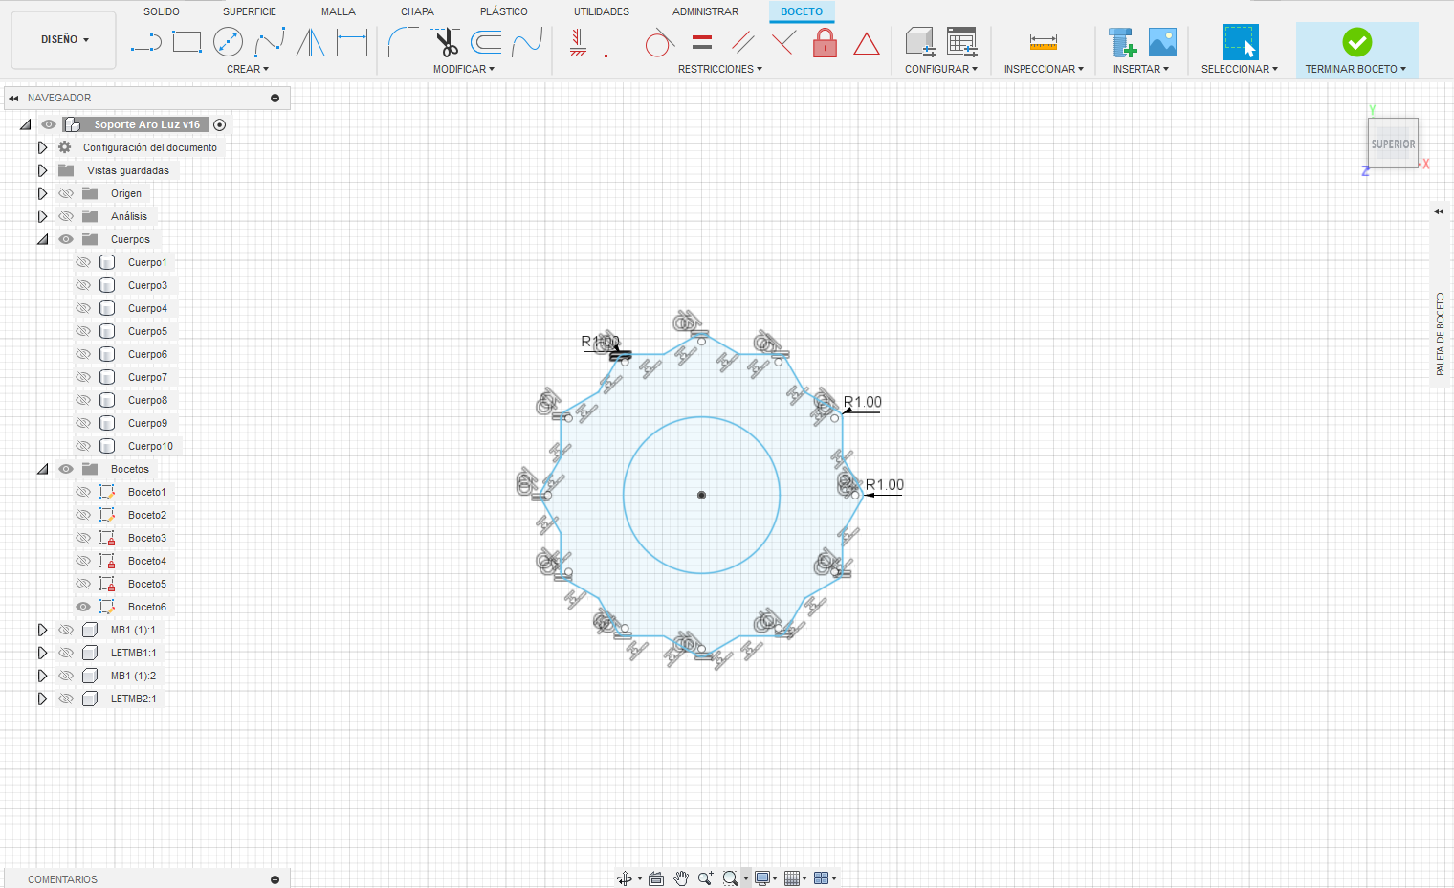This screenshot has width=1454, height=888.
Task: Click the green Finish Sketch checkmark
Action: 1356,42
